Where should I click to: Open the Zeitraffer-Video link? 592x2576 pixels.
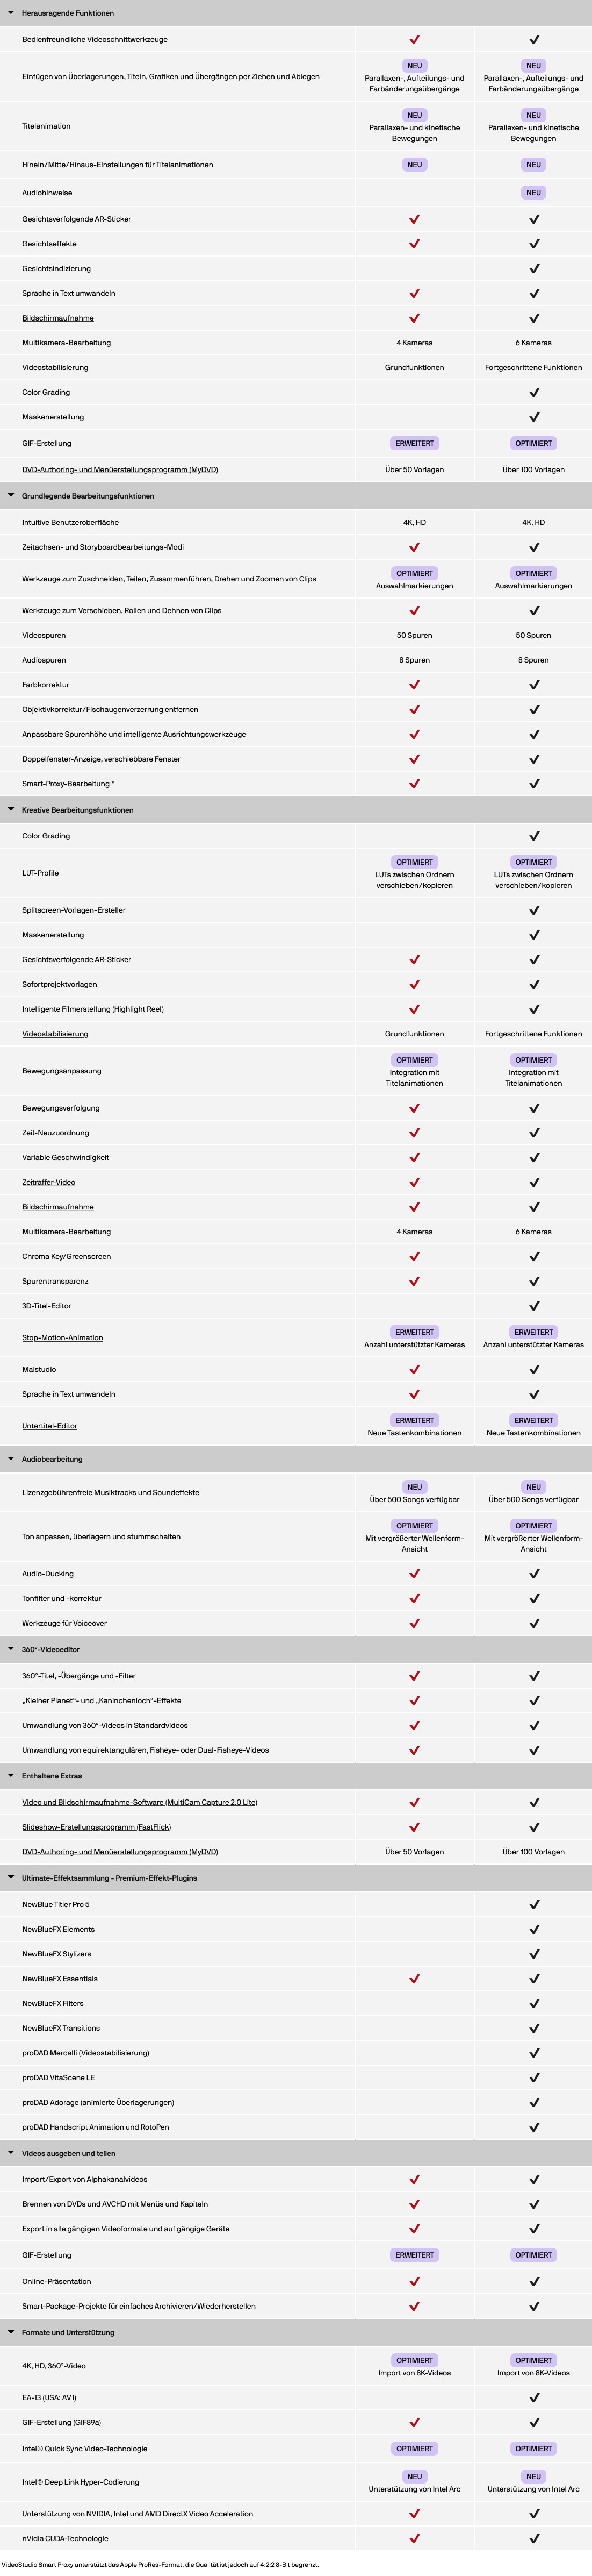coord(49,1182)
